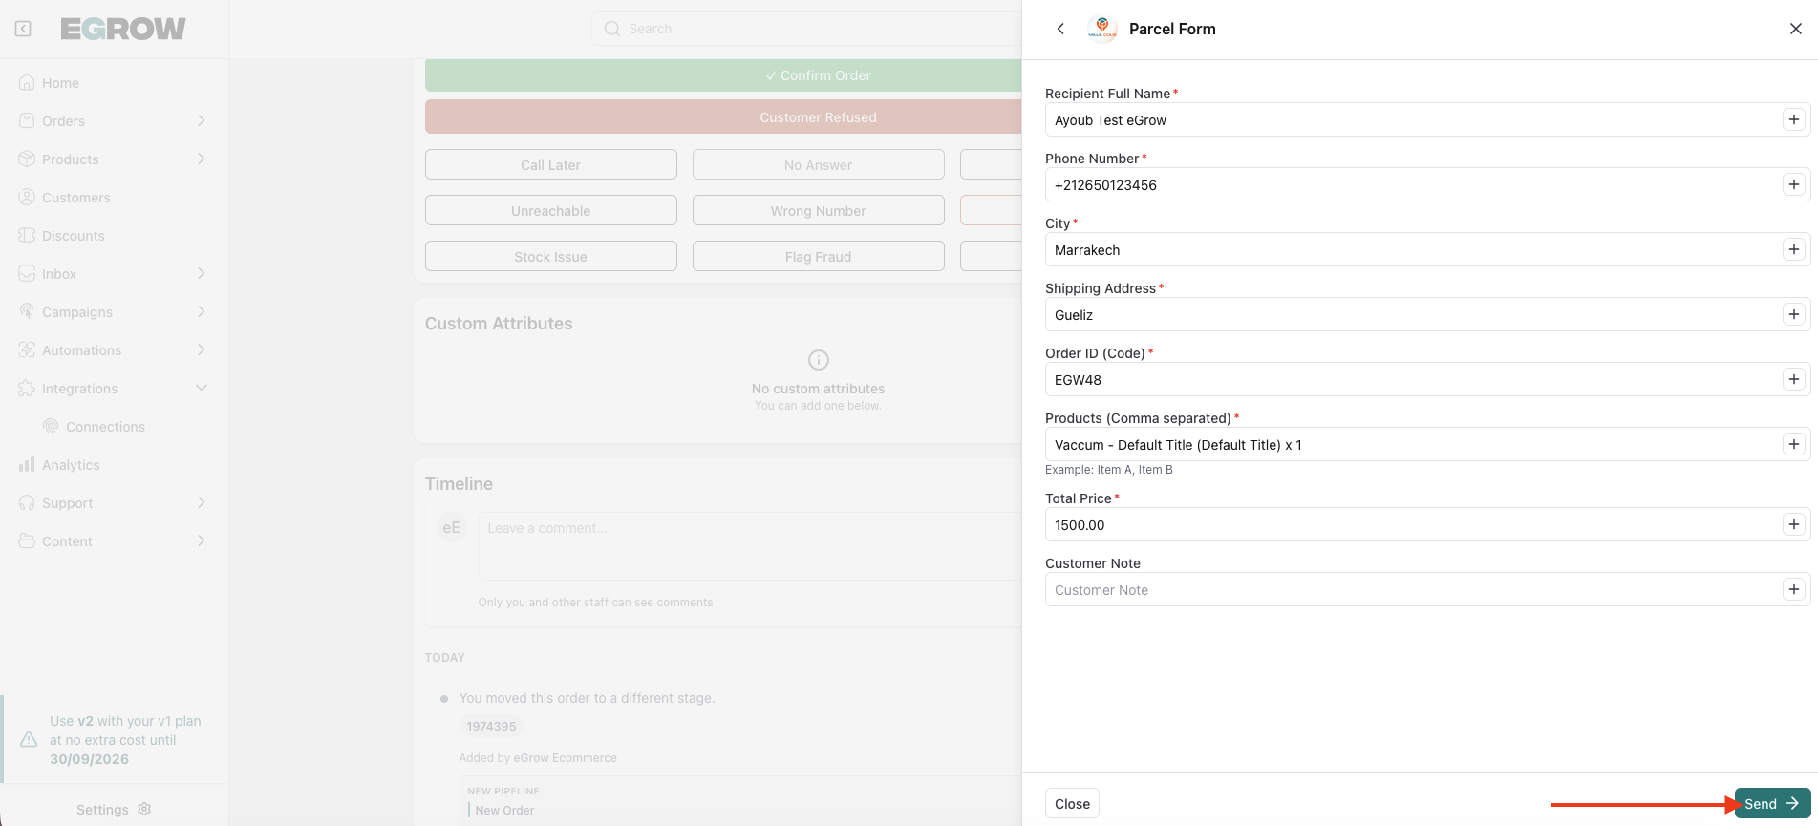Click the plus icon beside Shipping Address
1818x826 pixels.
[x=1793, y=315]
